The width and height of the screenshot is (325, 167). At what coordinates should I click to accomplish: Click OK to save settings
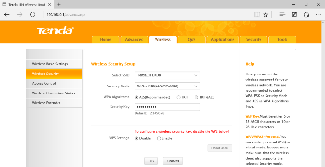tap(151, 161)
